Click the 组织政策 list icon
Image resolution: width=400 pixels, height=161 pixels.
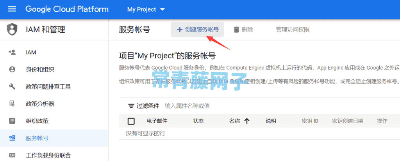tap(12, 121)
